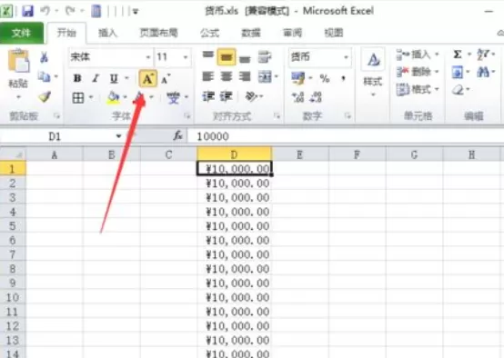Toggle Bold formatting
Image resolution: width=504 pixels, height=358 pixels.
pyautogui.click(x=77, y=78)
